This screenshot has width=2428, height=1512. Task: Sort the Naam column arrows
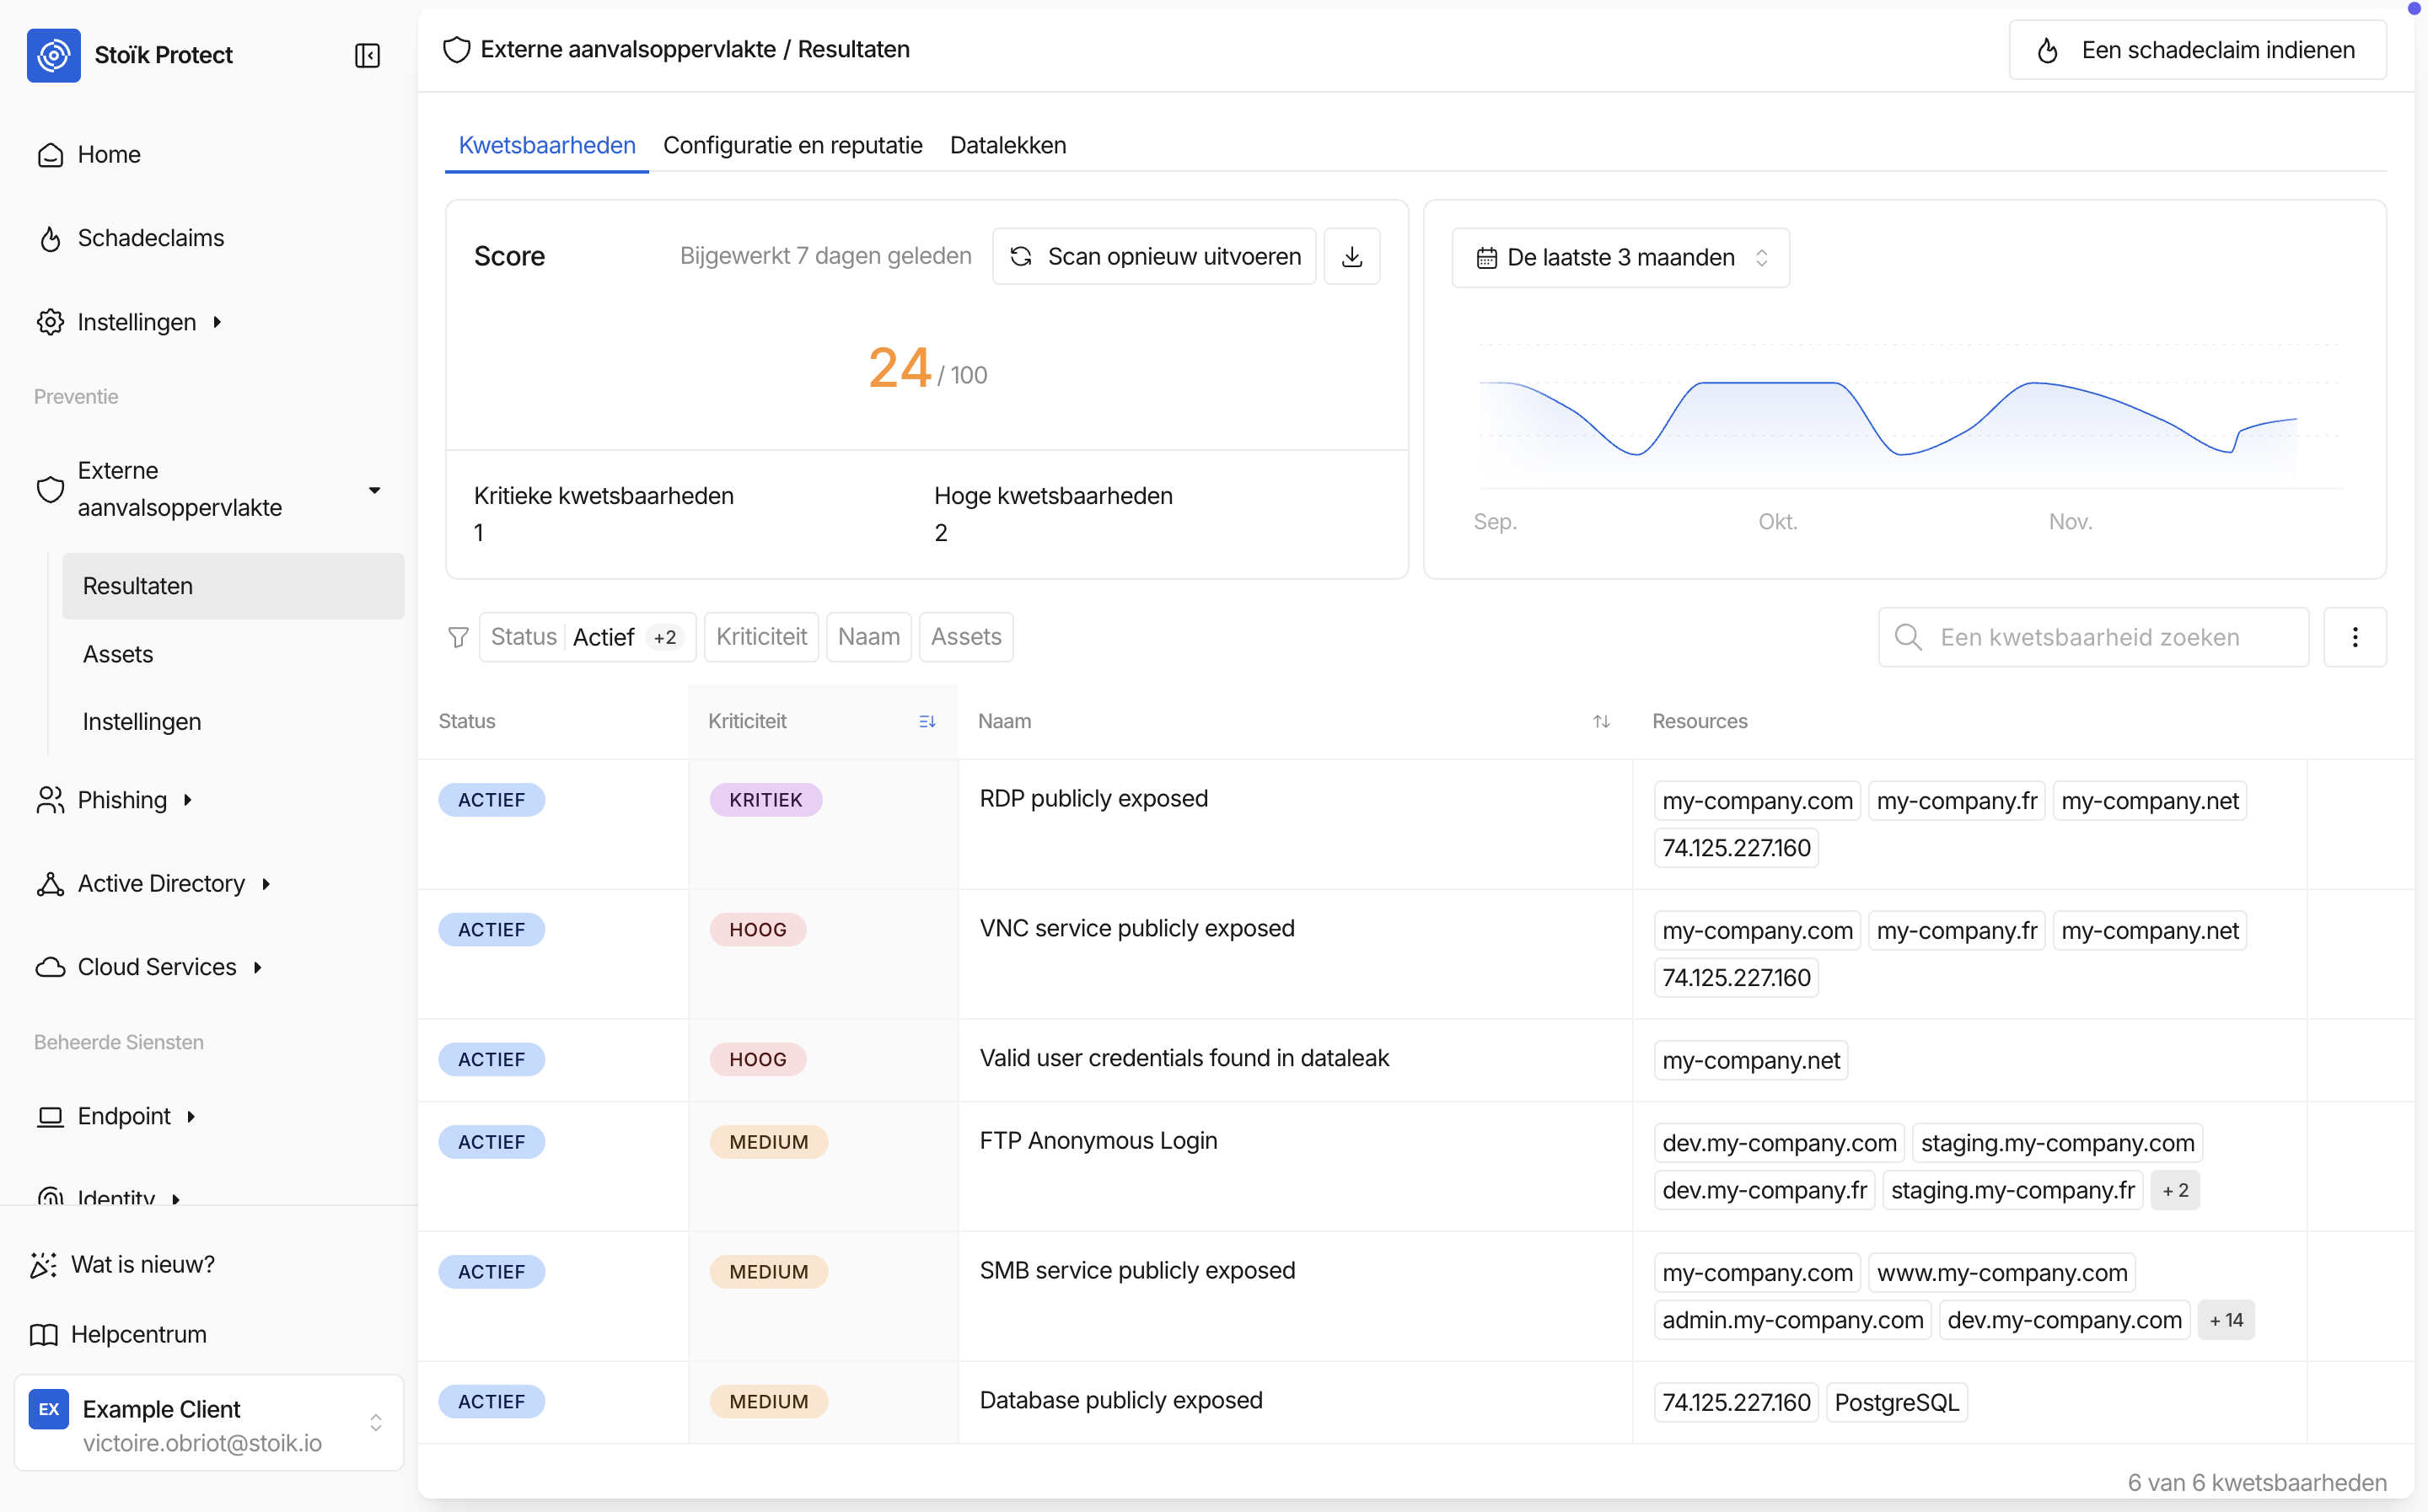coord(1600,721)
